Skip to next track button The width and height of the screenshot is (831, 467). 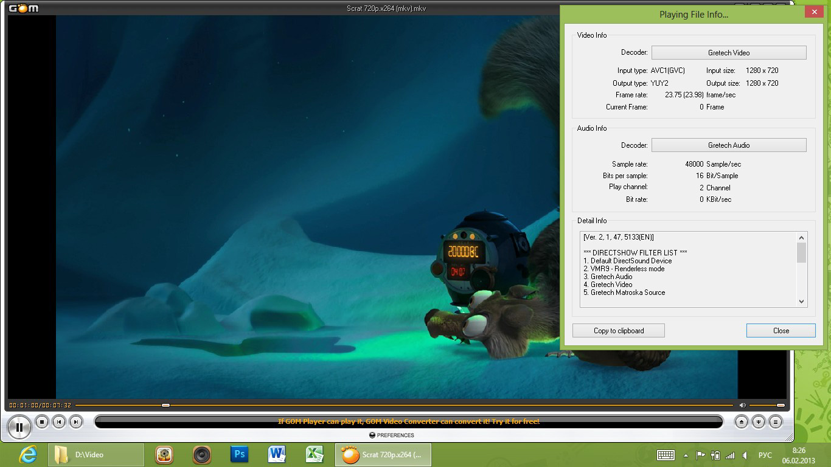pos(75,421)
